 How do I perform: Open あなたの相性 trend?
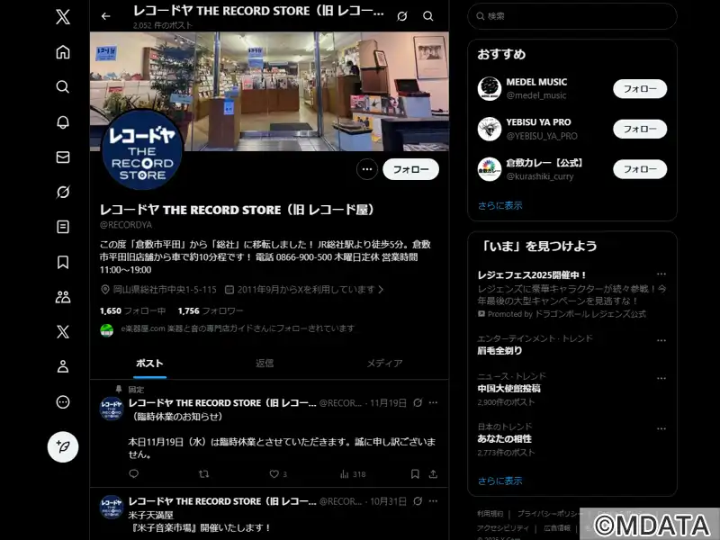coord(505,439)
